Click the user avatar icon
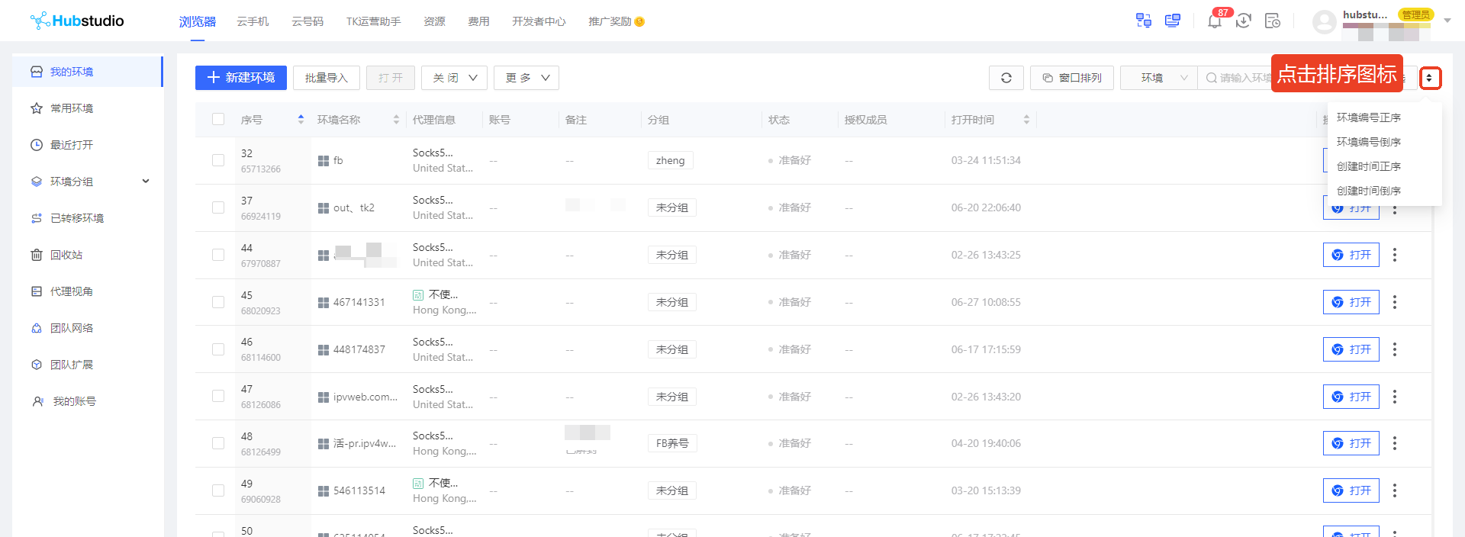Image resolution: width=1465 pixels, height=537 pixels. click(1324, 21)
